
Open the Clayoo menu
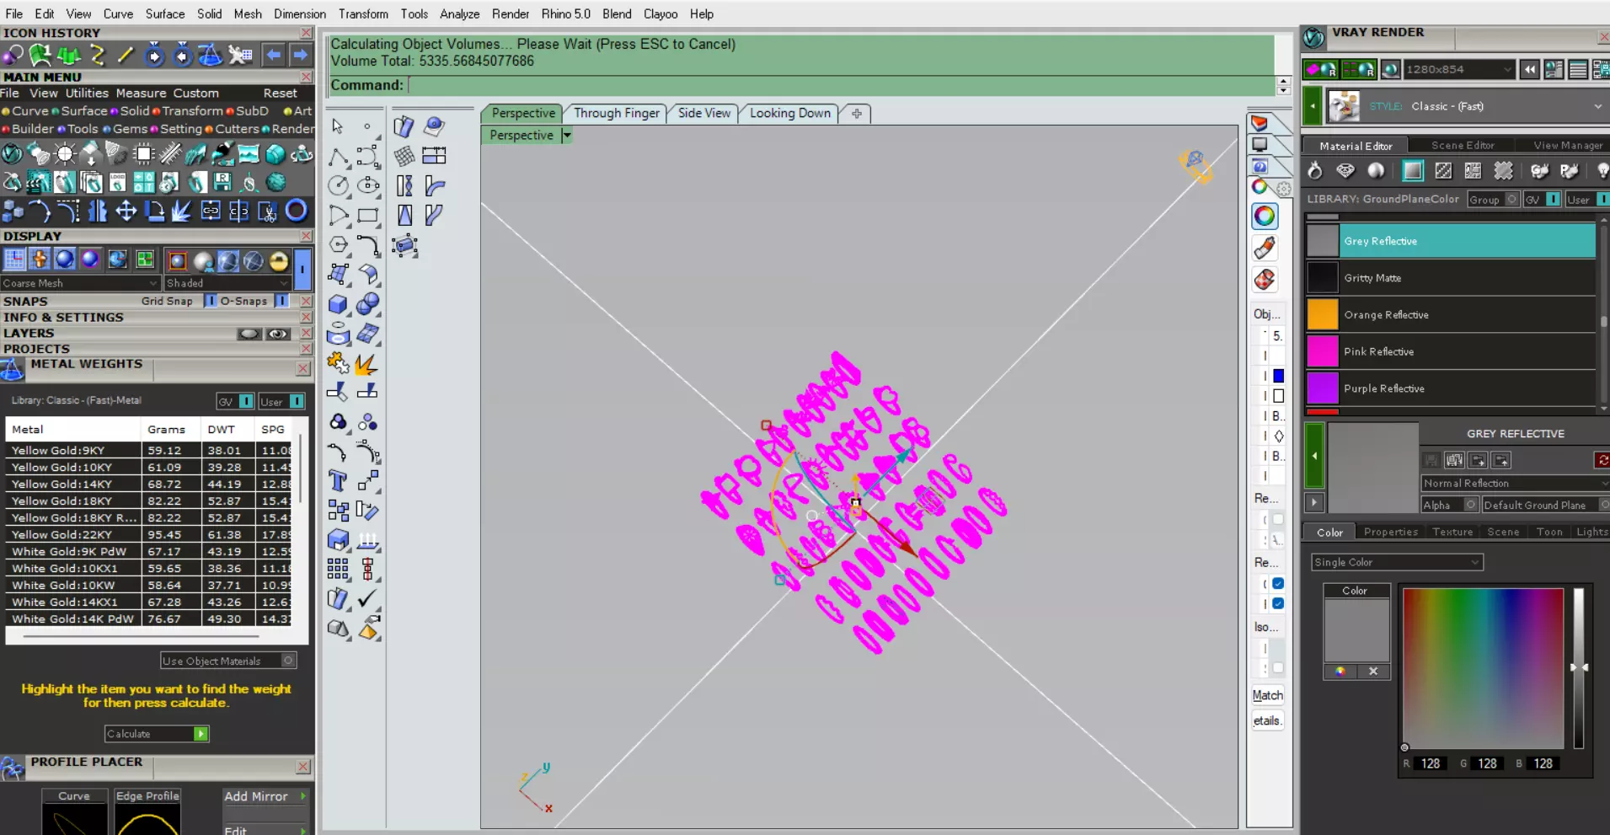(661, 14)
